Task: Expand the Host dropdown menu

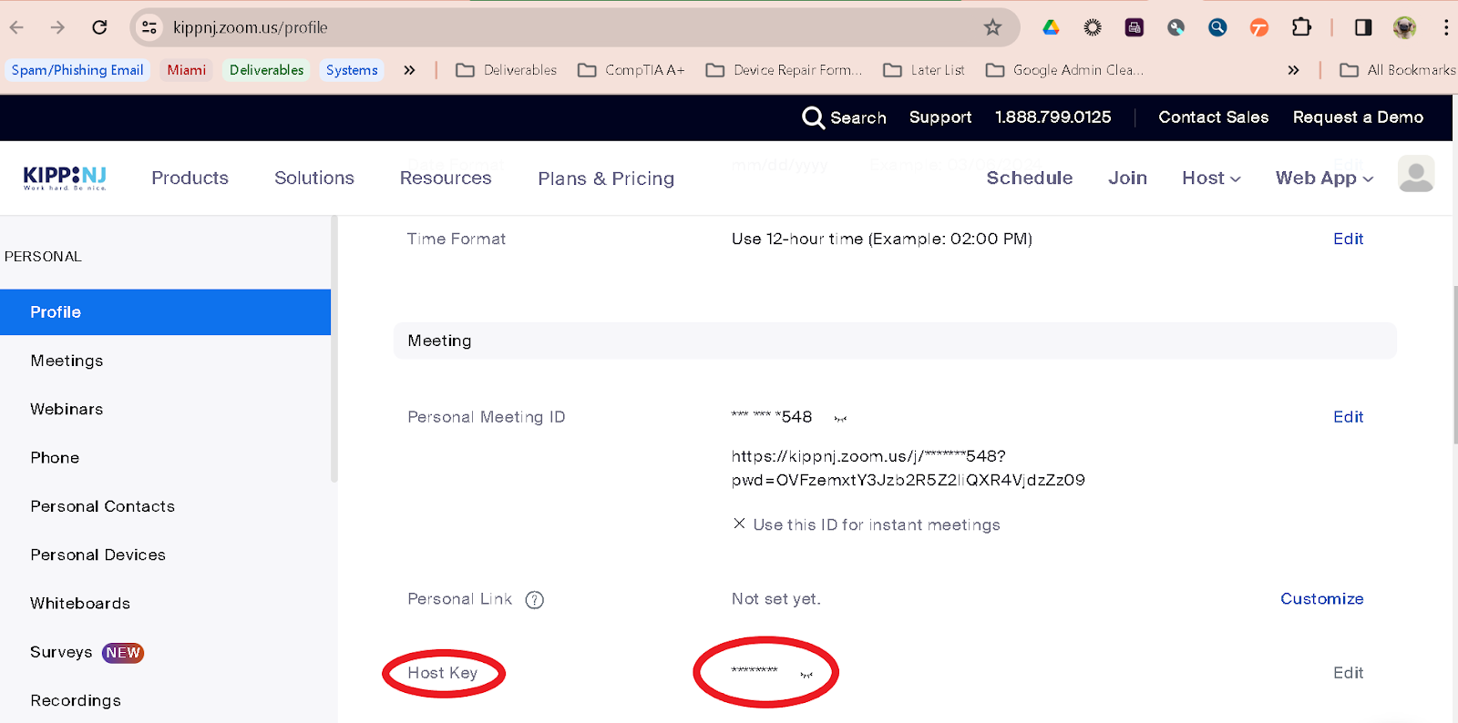Action: [1211, 178]
